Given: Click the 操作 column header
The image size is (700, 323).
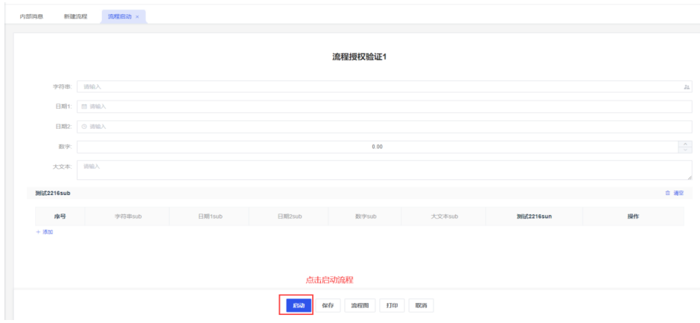Looking at the screenshot, I should 633,217.
